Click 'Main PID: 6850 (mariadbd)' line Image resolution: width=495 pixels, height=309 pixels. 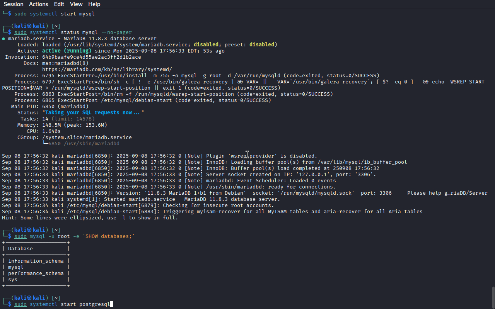coord(50,106)
